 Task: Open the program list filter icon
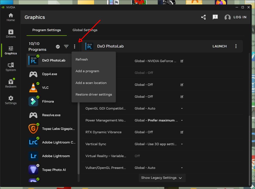(66, 47)
